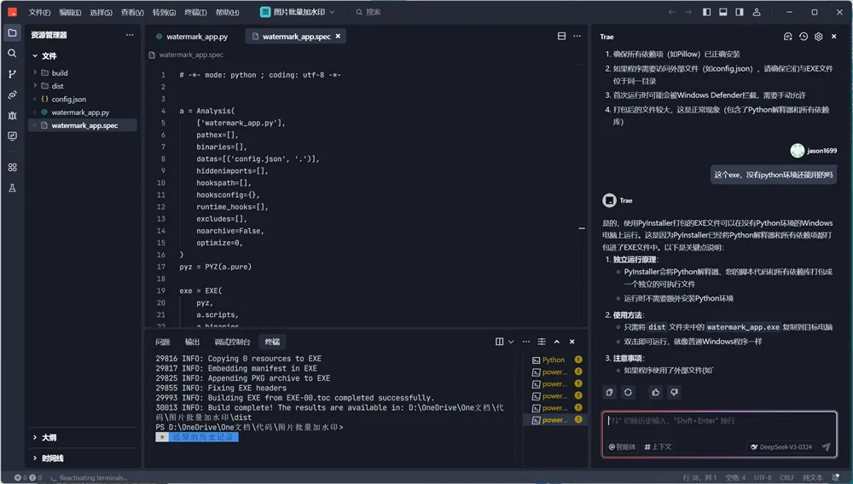Open Trae AI panel settings gear
Screen dimensions: 853x484
point(819,37)
